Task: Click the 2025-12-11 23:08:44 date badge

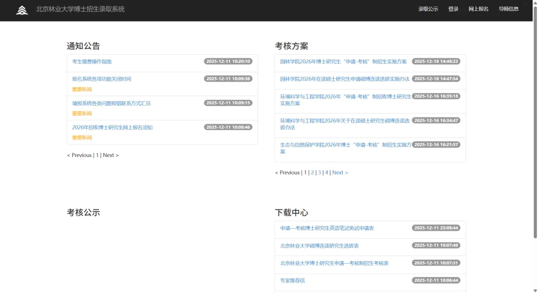Action: click(x=436, y=228)
